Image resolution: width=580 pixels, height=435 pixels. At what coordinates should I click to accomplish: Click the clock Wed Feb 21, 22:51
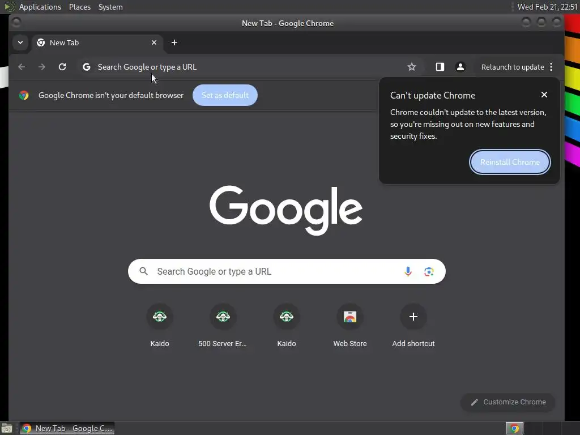pos(547,7)
